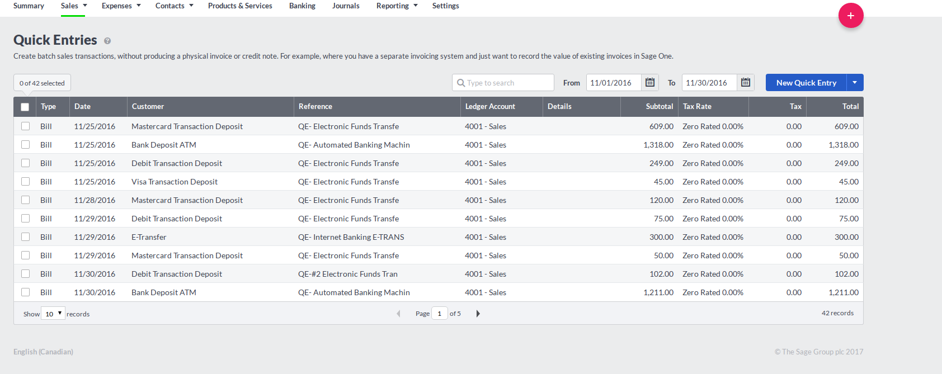Image resolution: width=942 pixels, height=374 pixels.
Task: Expand the Expenses menu dropdown
Action: click(x=139, y=6)
